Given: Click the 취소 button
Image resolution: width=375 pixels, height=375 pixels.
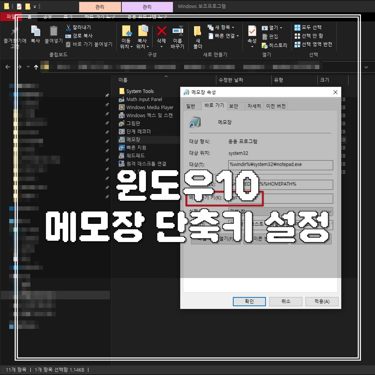Looking at the screenshot, I should (x=286, y=301).
